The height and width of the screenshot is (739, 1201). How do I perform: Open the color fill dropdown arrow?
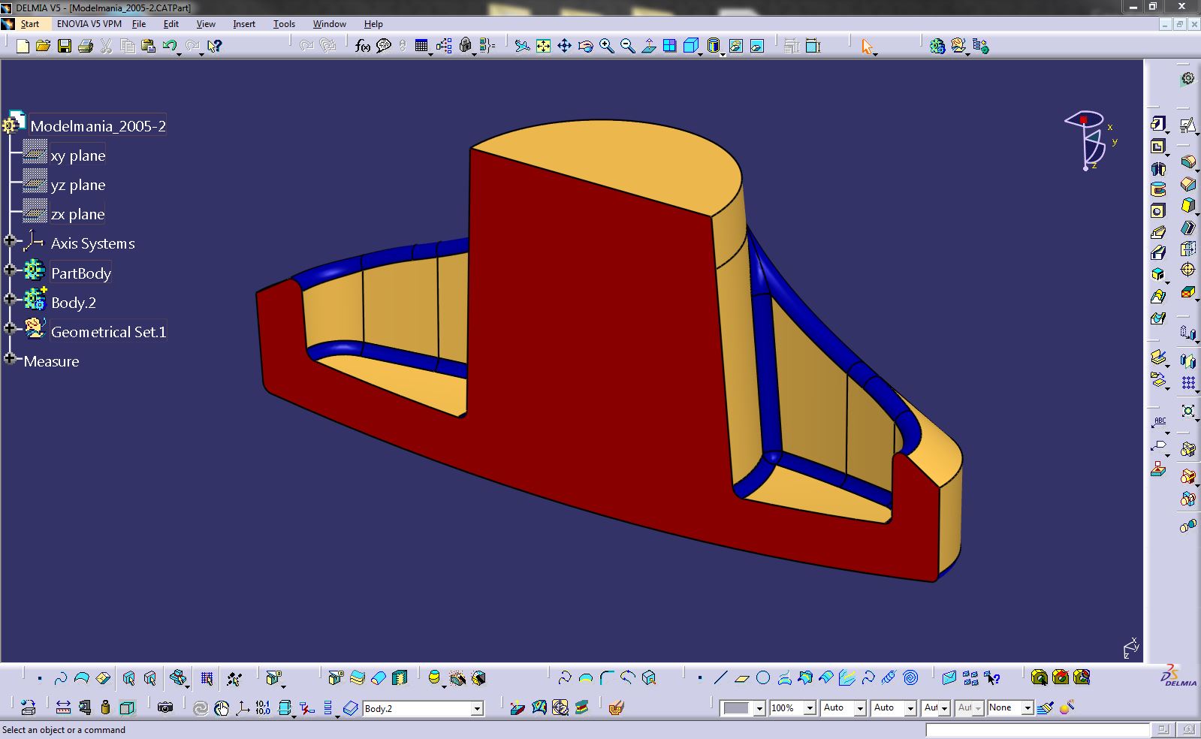click(x=759, y=708)
